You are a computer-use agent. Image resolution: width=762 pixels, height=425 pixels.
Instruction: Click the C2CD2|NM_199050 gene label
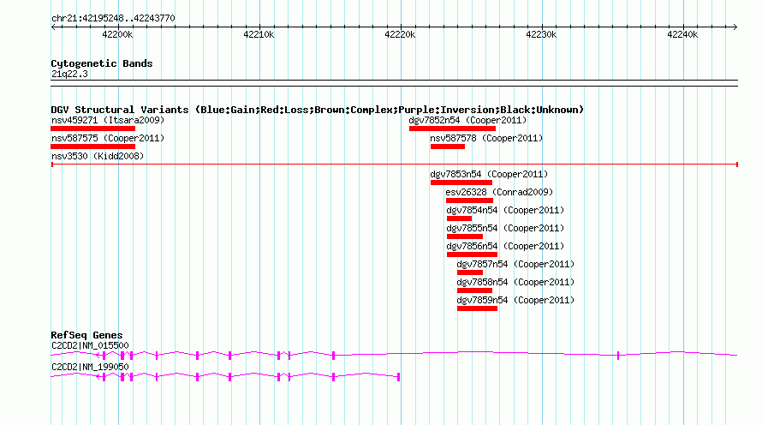[x=90, y=367]
